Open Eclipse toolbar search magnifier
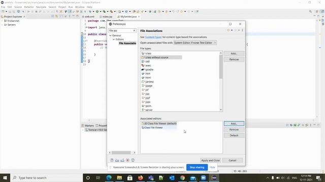 [310, 12]
